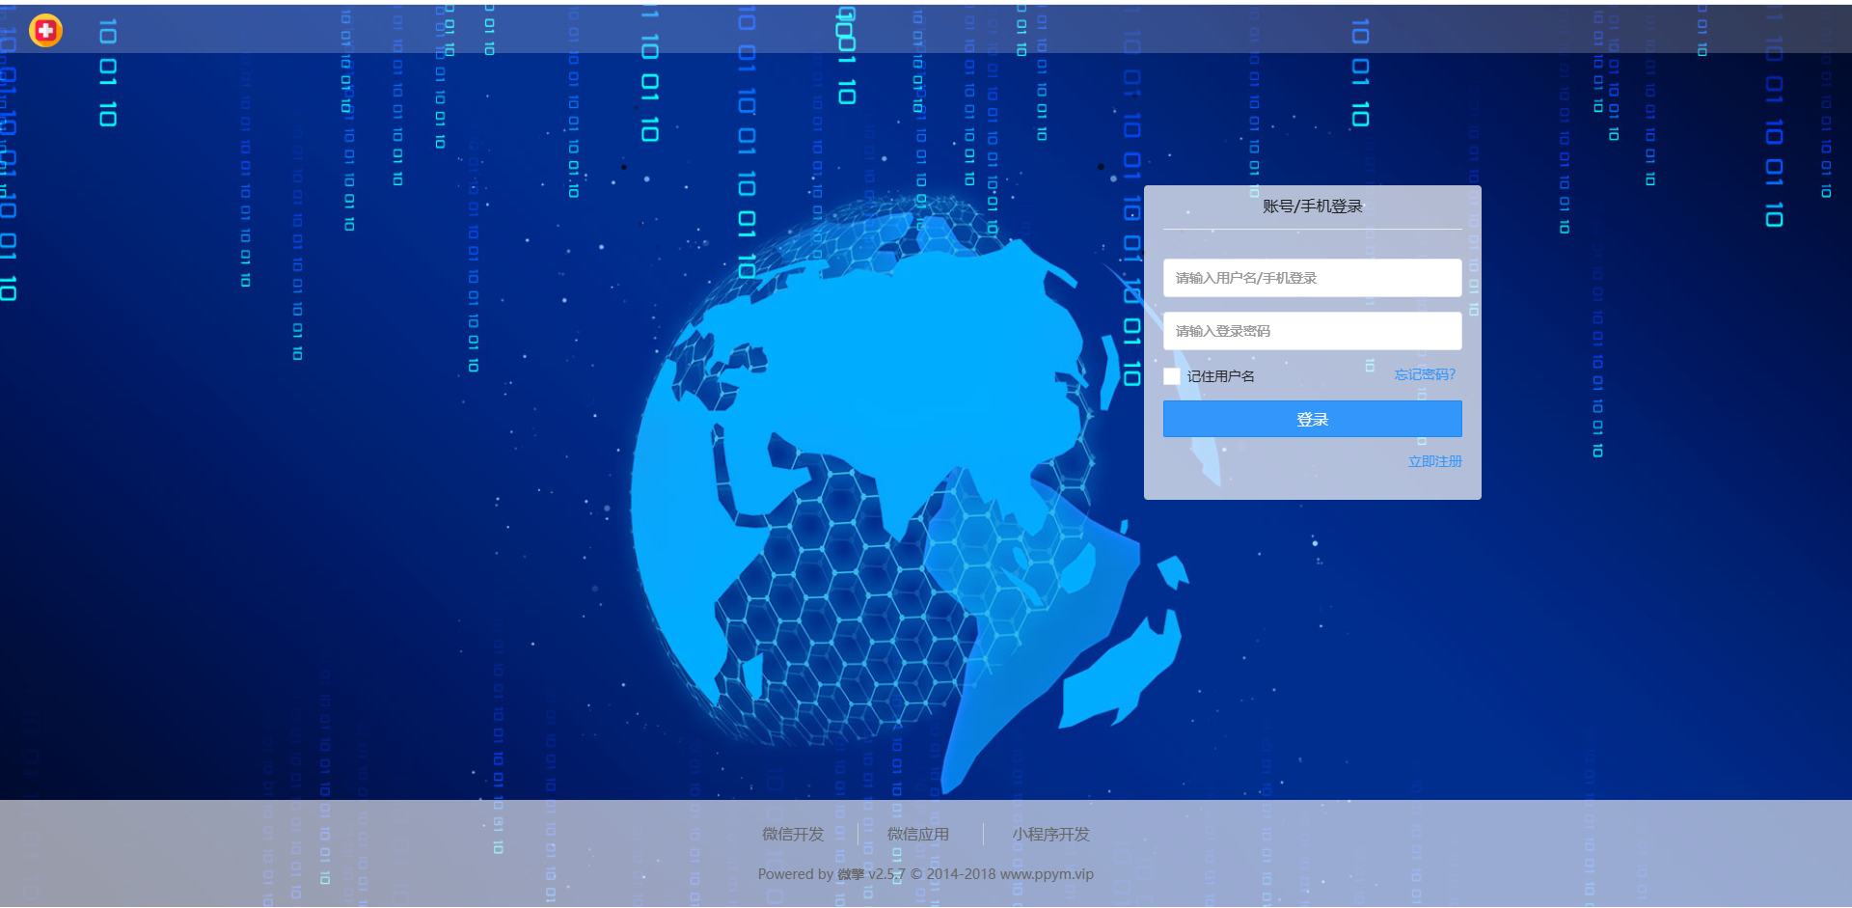Image resolution: width=1852 pixels, height=908 pixels.
Task: Click the 记住用户名 label text
Action: [x=1220, y=376]
